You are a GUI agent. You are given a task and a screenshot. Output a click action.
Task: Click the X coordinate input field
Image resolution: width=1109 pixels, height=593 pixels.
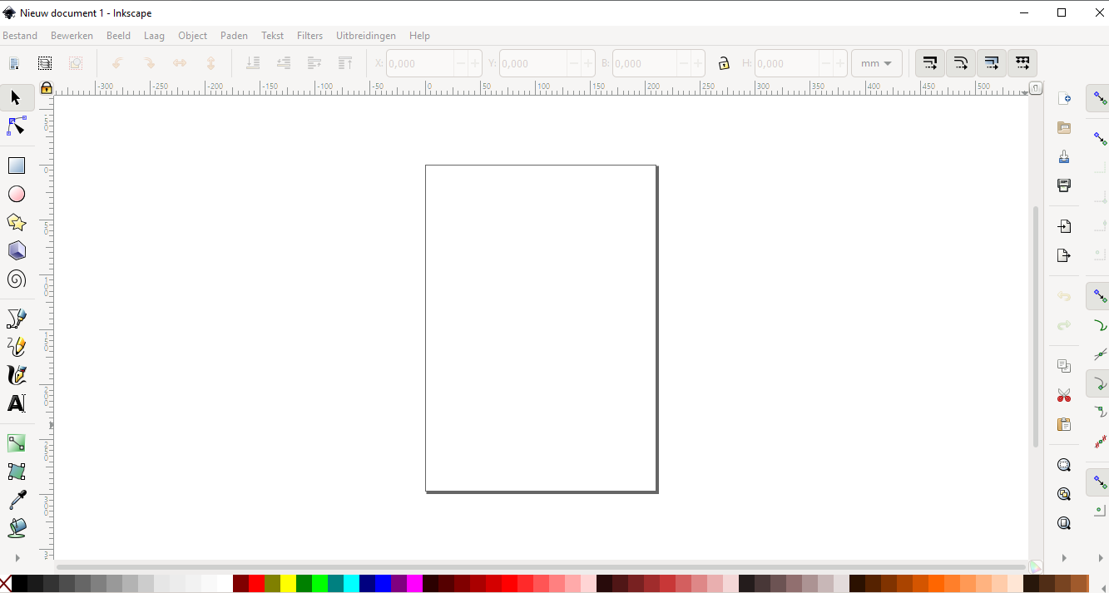coord(420,63)
